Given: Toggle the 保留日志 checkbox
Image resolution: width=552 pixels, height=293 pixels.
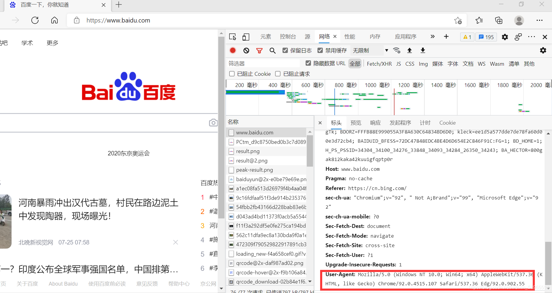Looking at the screenshot, I should click(x=285, y=50).
